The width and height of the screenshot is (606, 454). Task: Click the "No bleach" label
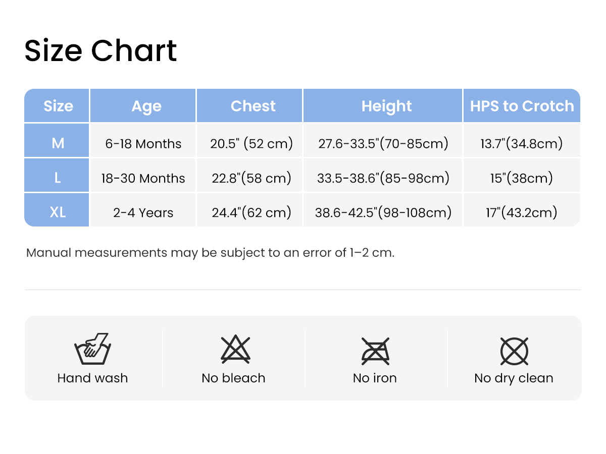(x=233, y=378)
